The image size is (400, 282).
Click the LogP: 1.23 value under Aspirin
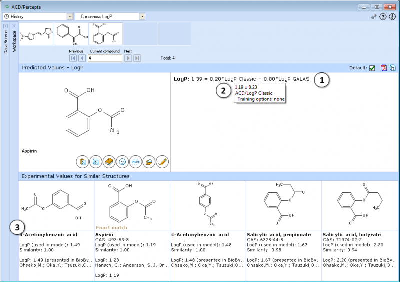click(107, 260)
